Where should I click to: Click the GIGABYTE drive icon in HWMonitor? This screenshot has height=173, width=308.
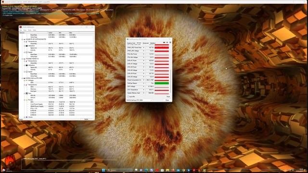pyautogui.click(x=25, y=39)
